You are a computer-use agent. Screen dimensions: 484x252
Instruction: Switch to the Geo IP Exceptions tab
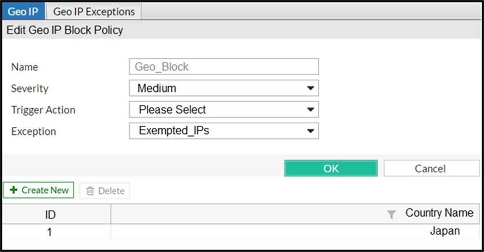click(94, 11)
